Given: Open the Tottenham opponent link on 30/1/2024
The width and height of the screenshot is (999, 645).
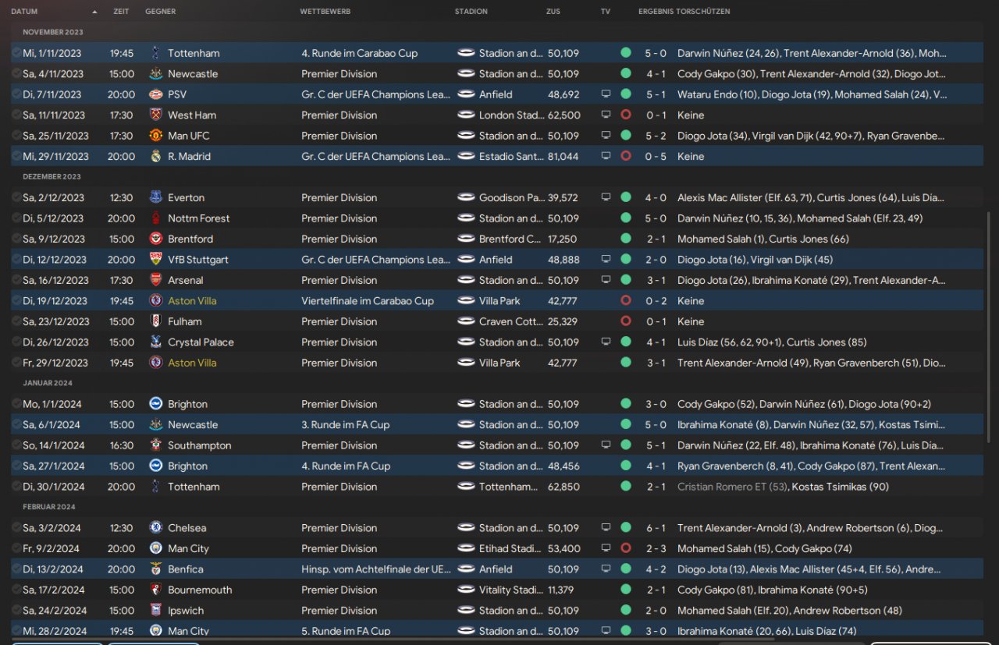Looking at the screenshot, I should 194,487.
